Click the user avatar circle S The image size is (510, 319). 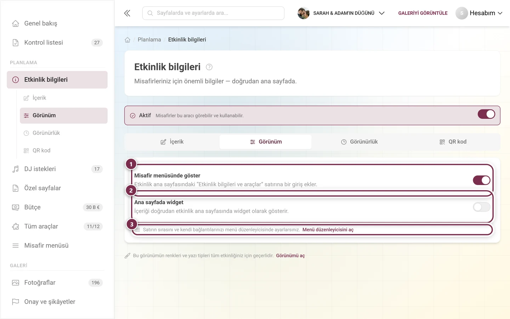pyautogui.click(x=461, y=13)
